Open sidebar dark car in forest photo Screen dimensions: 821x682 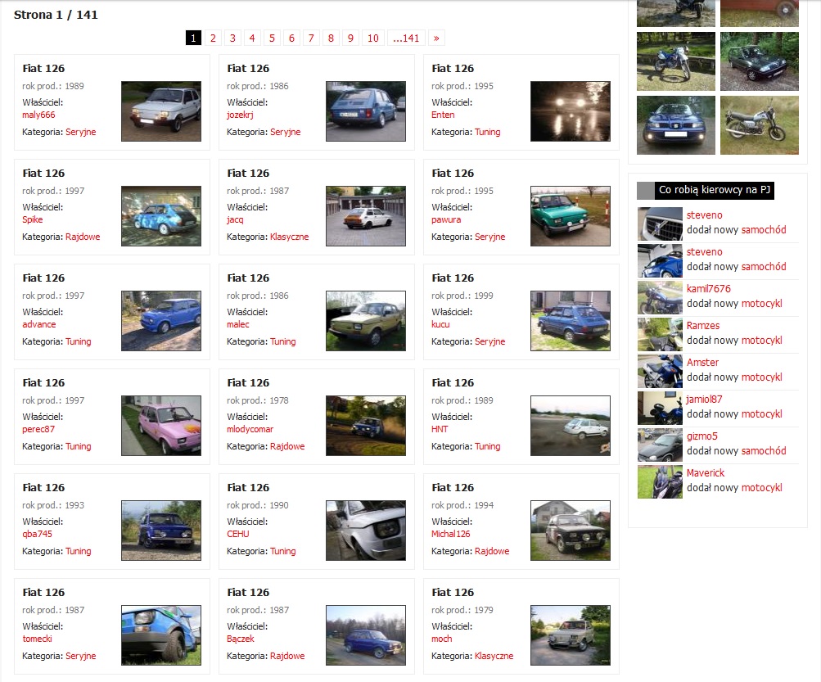pyautogui.click(x=760, y=61)
